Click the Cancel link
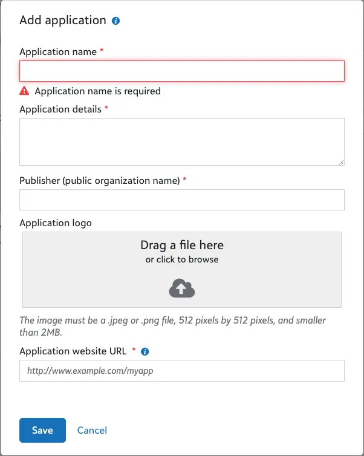The height and width of the screenshot is (456, 364). click(x=92, y=431)
